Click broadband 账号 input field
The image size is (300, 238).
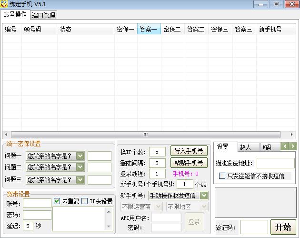(37, 203)
